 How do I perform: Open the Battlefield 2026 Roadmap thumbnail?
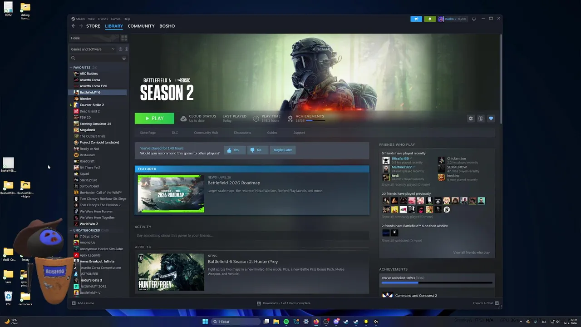[171, 193]
